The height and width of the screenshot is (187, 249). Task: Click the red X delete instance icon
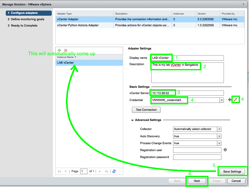tap(65, 51)
